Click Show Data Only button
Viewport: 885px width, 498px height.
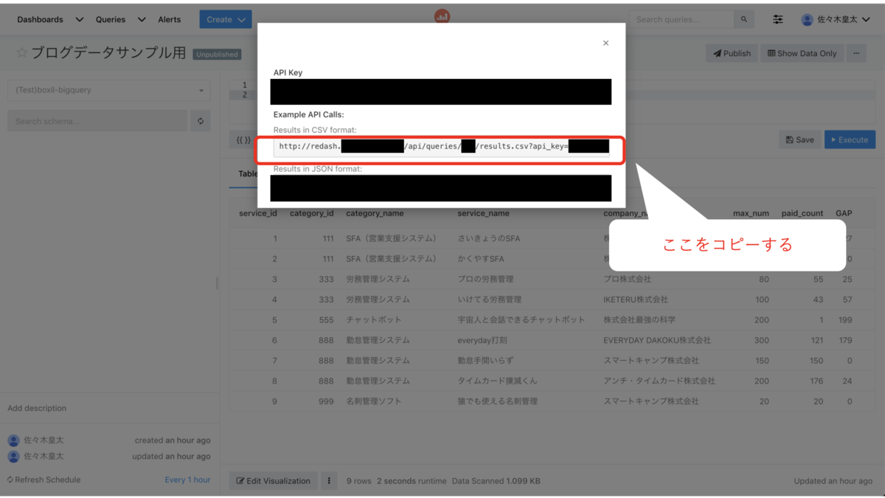click(x=802, y=53)
